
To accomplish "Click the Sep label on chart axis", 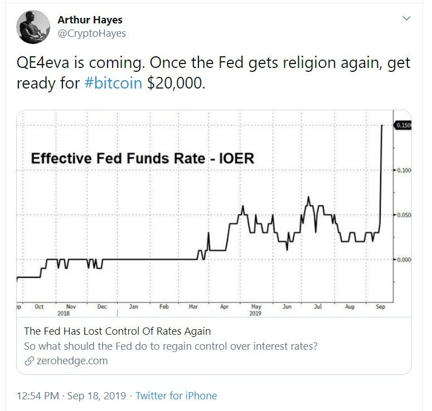I will point(381,307).
